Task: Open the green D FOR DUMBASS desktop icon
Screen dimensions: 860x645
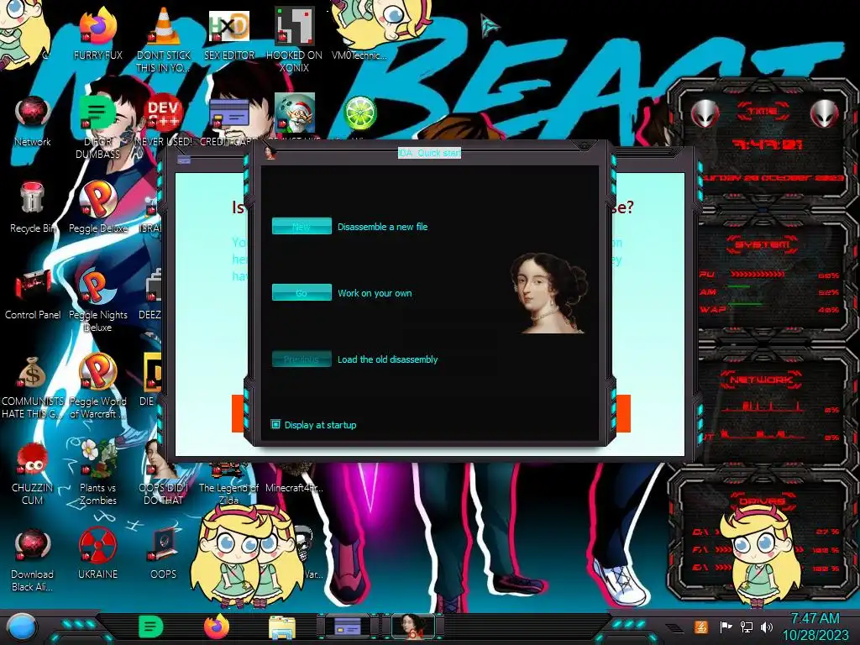Action: (x=97, y=113)
